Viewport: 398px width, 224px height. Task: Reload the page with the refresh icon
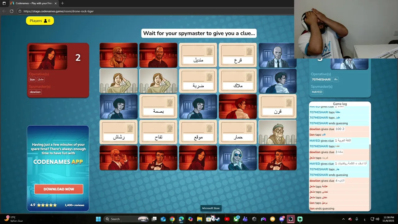(12, 11)
